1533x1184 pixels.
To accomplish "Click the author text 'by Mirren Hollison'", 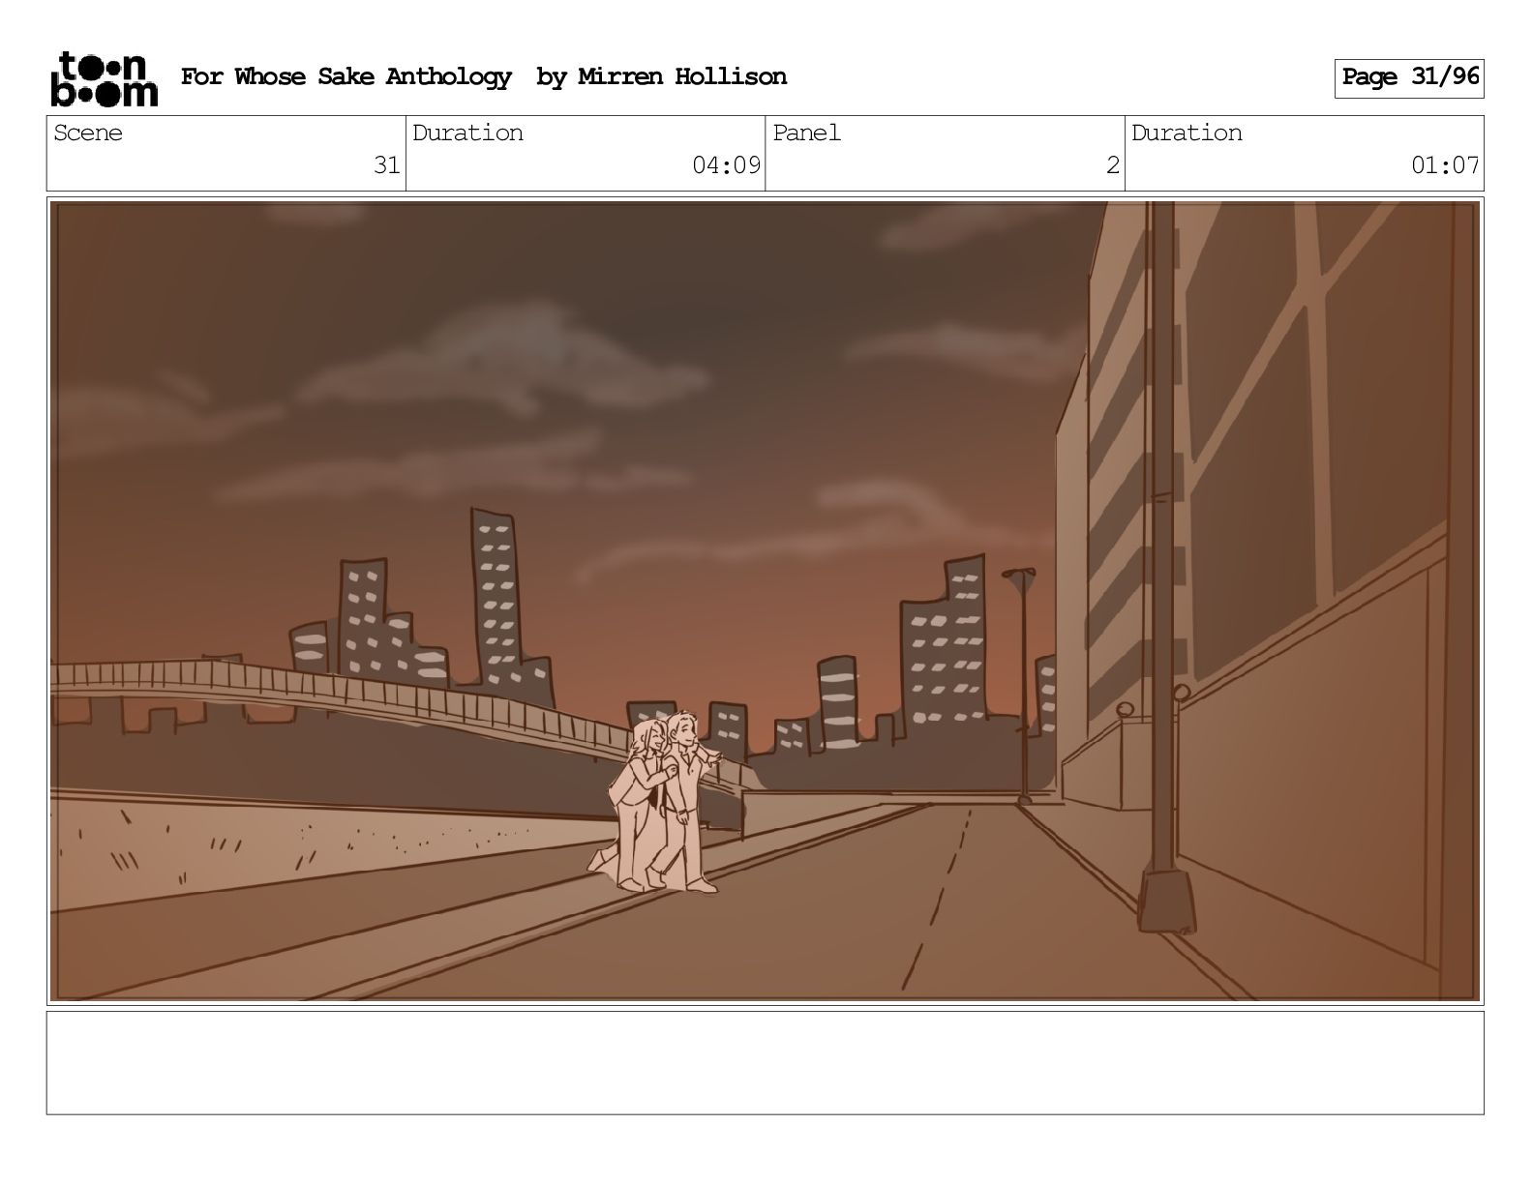I will [661, 77].
